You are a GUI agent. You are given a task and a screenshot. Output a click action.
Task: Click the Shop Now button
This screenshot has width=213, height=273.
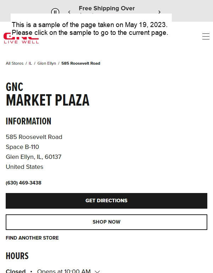pyautogui.click(x=106, y=222)
